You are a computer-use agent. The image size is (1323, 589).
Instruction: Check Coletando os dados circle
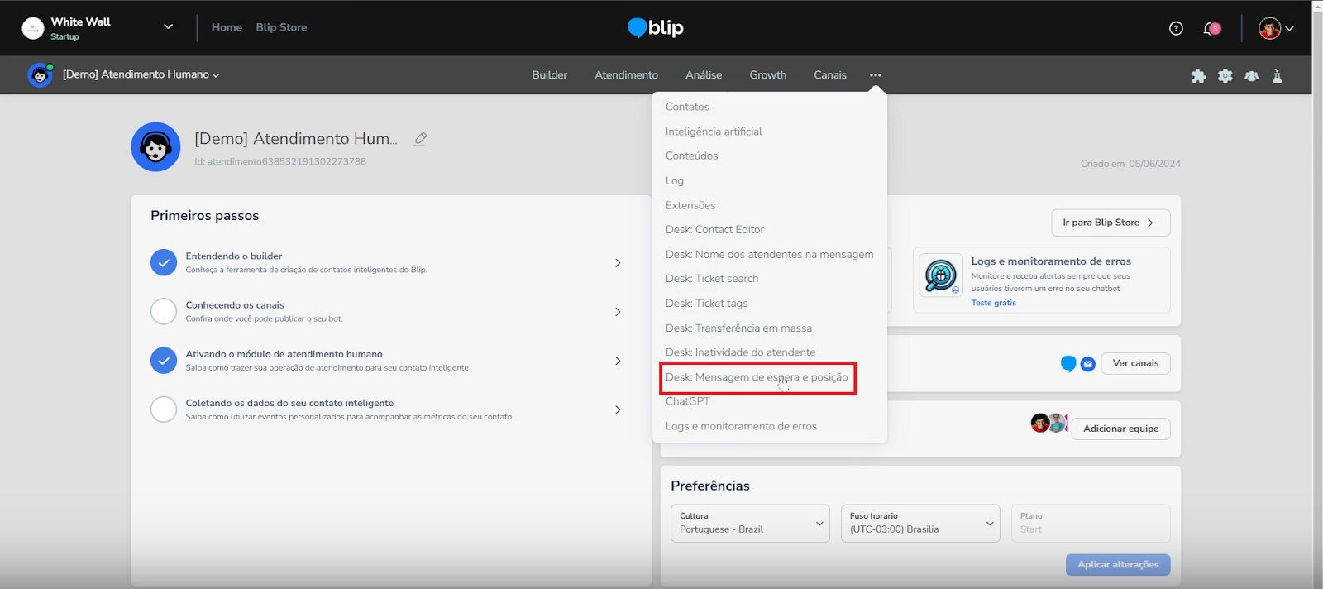click(164, 409)
